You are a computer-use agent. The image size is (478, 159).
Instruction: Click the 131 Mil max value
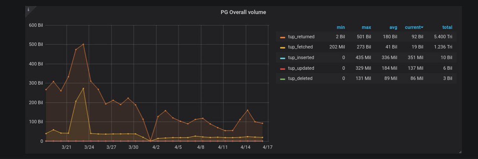pyautogui.click(x=363, y=78)
